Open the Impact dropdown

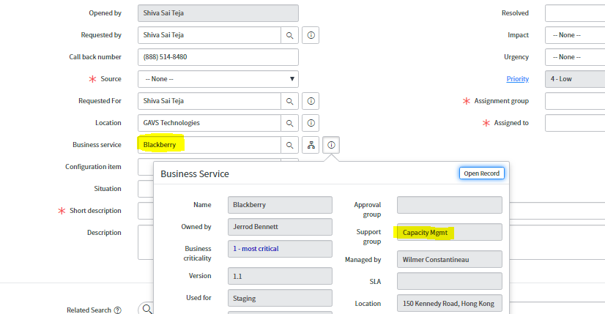(574, 35)
